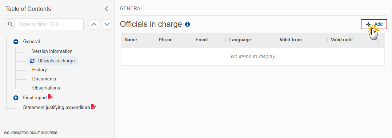Go to next TOC item with down arrow

pyautogui.click(x=107, y=24)
